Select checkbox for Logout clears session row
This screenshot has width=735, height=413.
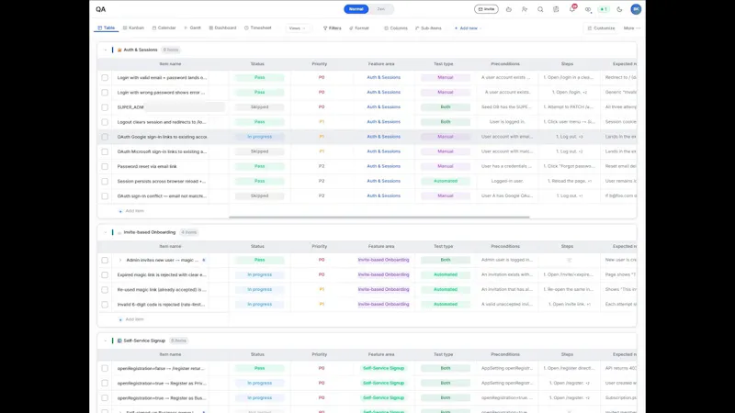(105, 122)
